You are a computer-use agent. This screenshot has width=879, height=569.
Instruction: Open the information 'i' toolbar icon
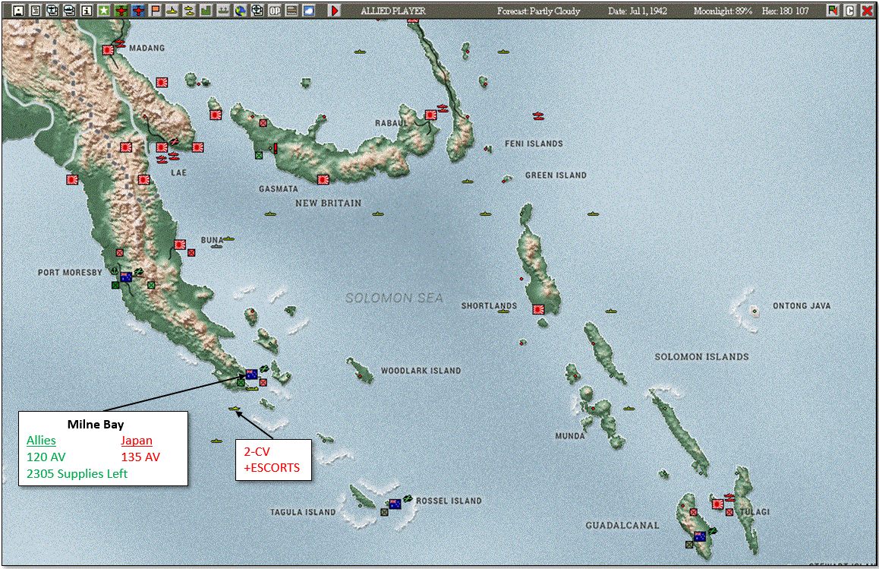point(87,10)
